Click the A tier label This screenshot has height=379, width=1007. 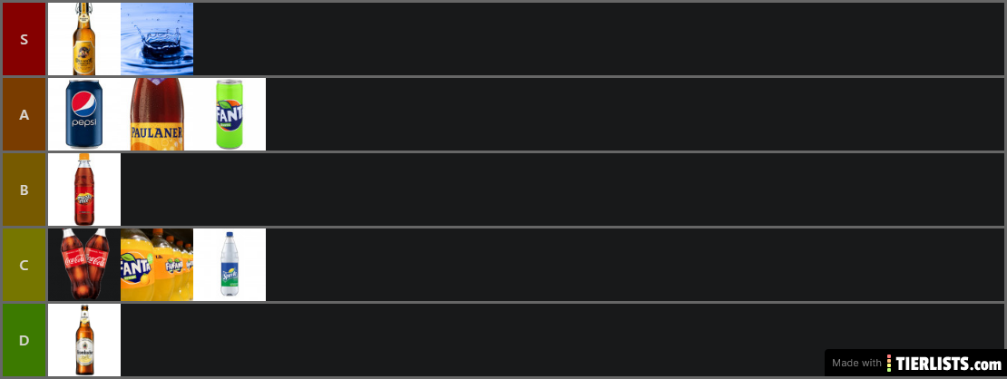pyautogui.click(x=24, y=114)
